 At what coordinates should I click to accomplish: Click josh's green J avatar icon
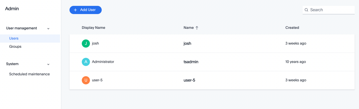coord(86,43)
